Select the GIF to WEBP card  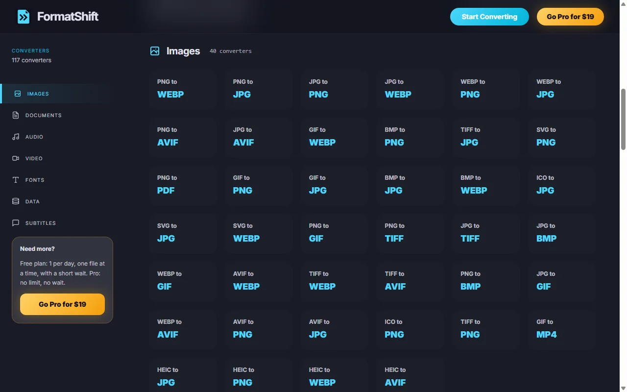(335, 137)
